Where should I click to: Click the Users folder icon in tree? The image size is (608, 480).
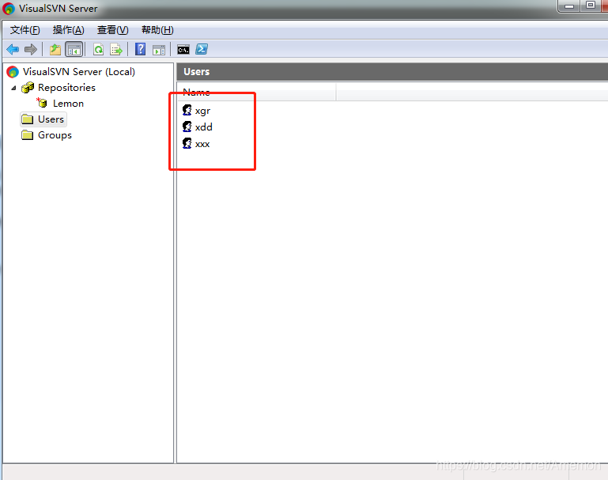27,119
